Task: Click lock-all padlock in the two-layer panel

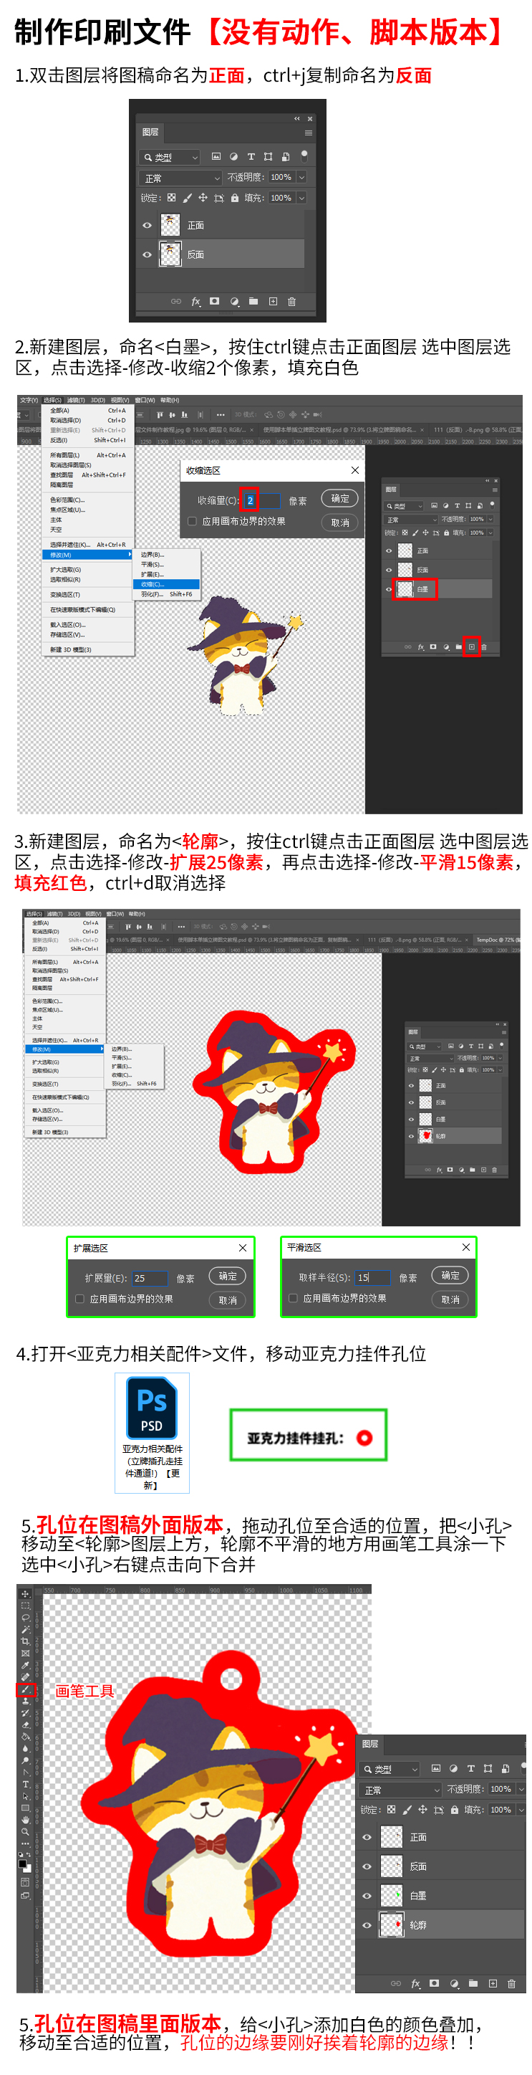Action: tap(235, 198)
